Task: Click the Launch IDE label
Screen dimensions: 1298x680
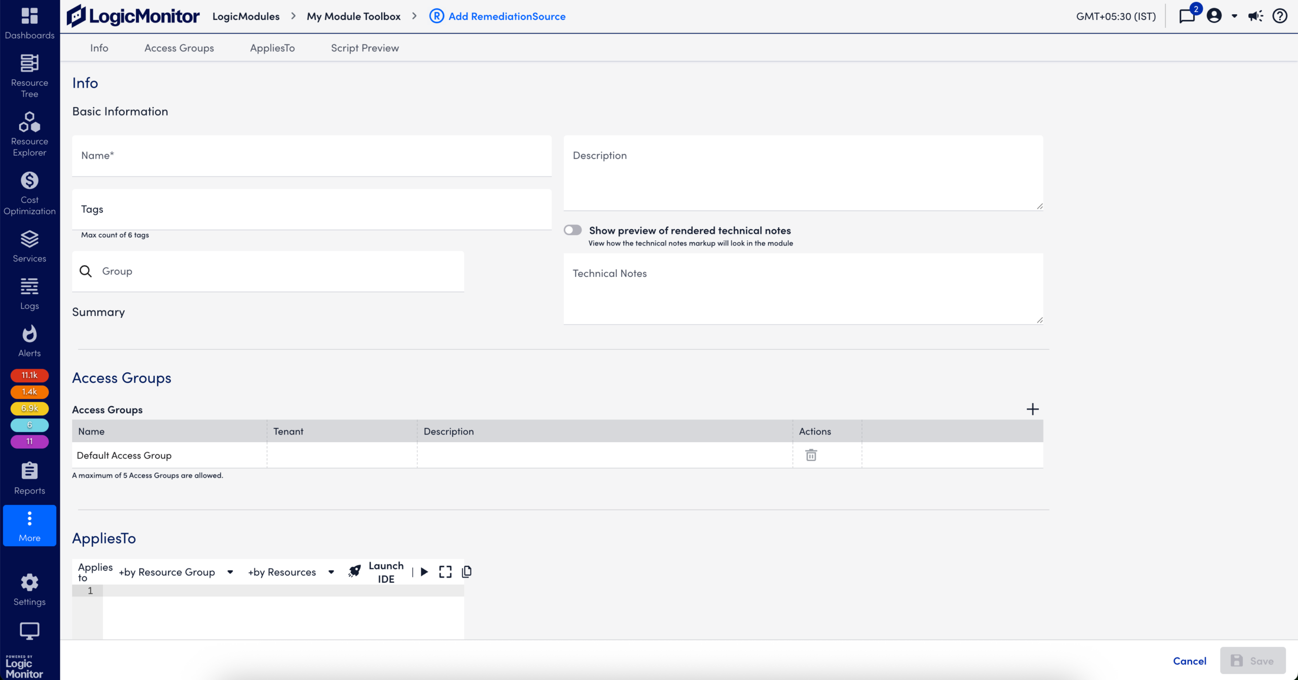Action: [x=386, y=572]
